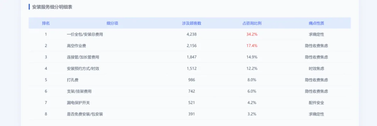Click the 12.2% percentage cell
The width and height of the screenshot is (377, 126).
pyautogui.click(x=252, y=69)
